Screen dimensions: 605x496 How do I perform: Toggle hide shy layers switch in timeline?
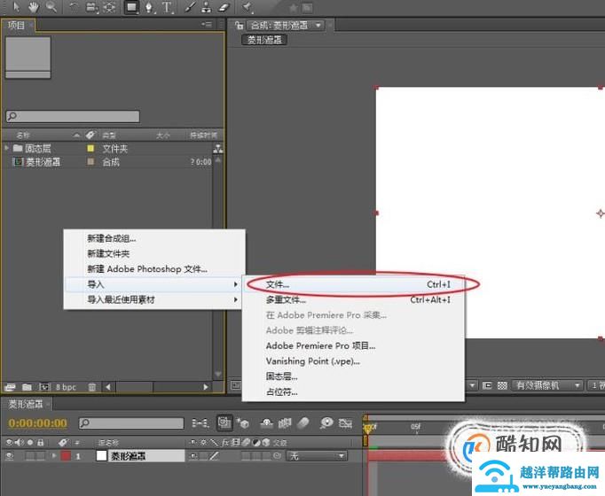267,423
